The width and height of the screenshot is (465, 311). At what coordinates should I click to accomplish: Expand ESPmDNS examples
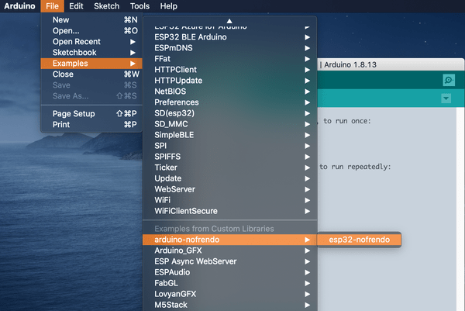click(x=230, y=48)
